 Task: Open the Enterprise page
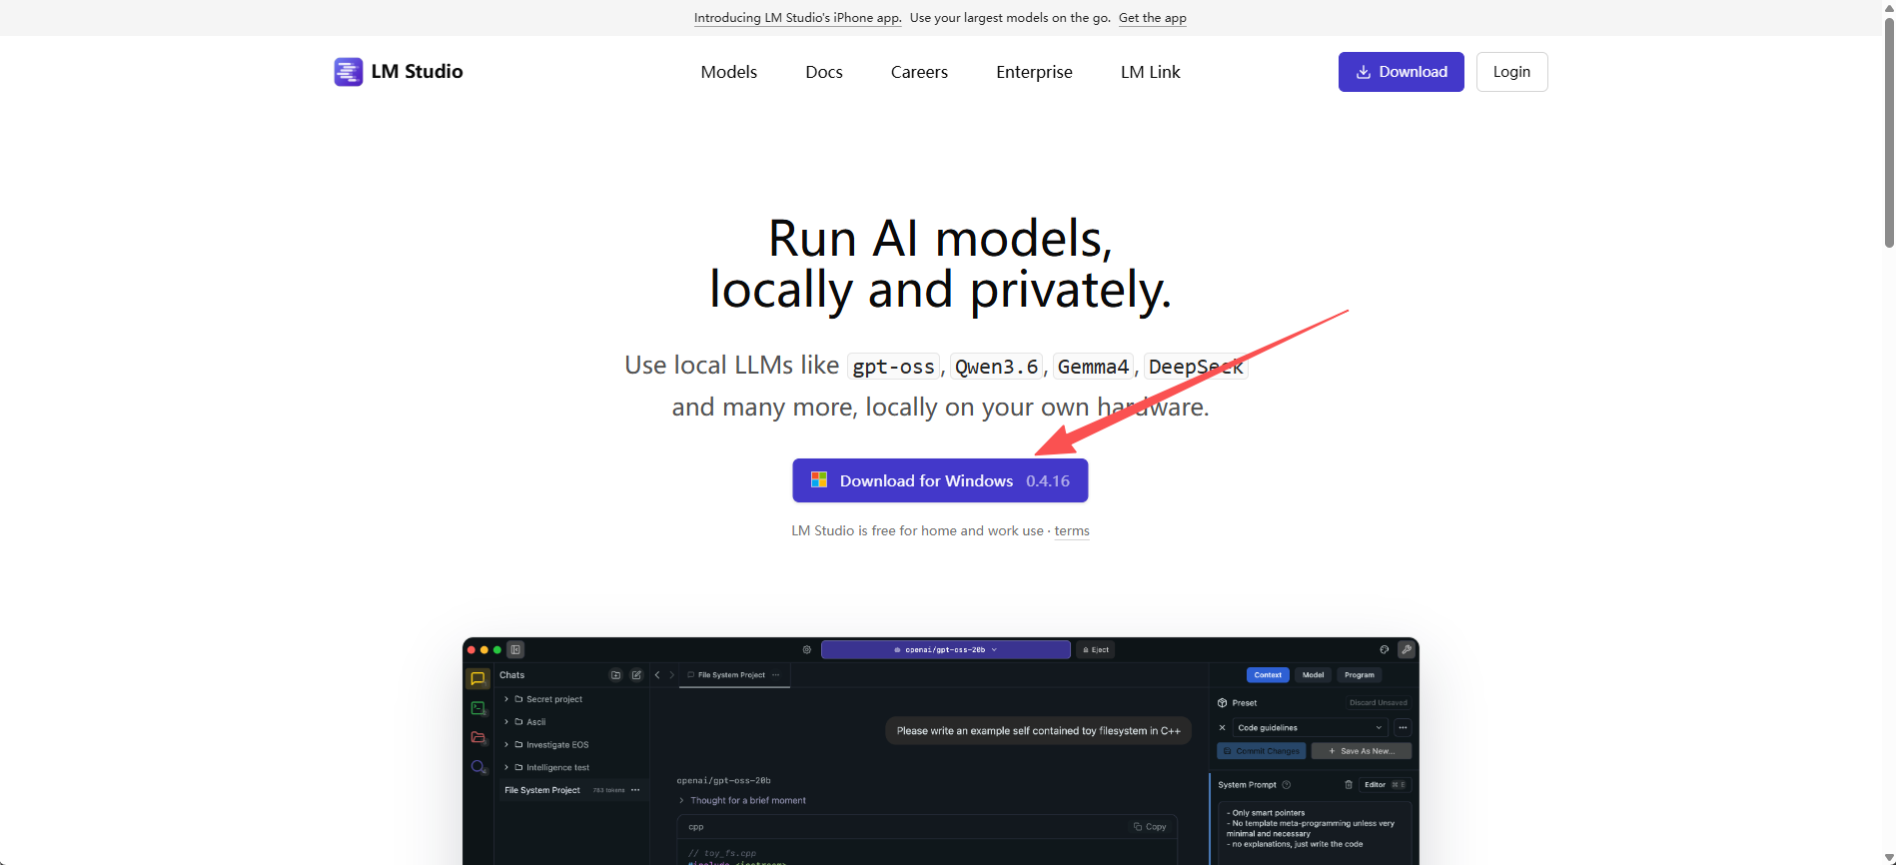(x=1034, y=72)
